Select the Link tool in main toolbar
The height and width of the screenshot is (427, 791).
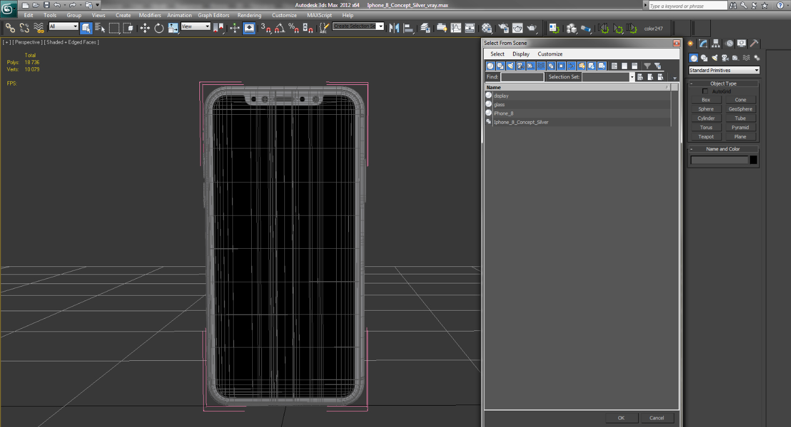pos(10,28)
